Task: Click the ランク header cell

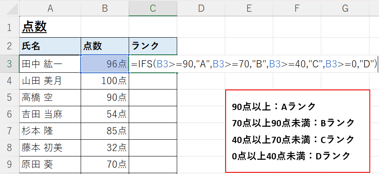Action: (153, 46)
